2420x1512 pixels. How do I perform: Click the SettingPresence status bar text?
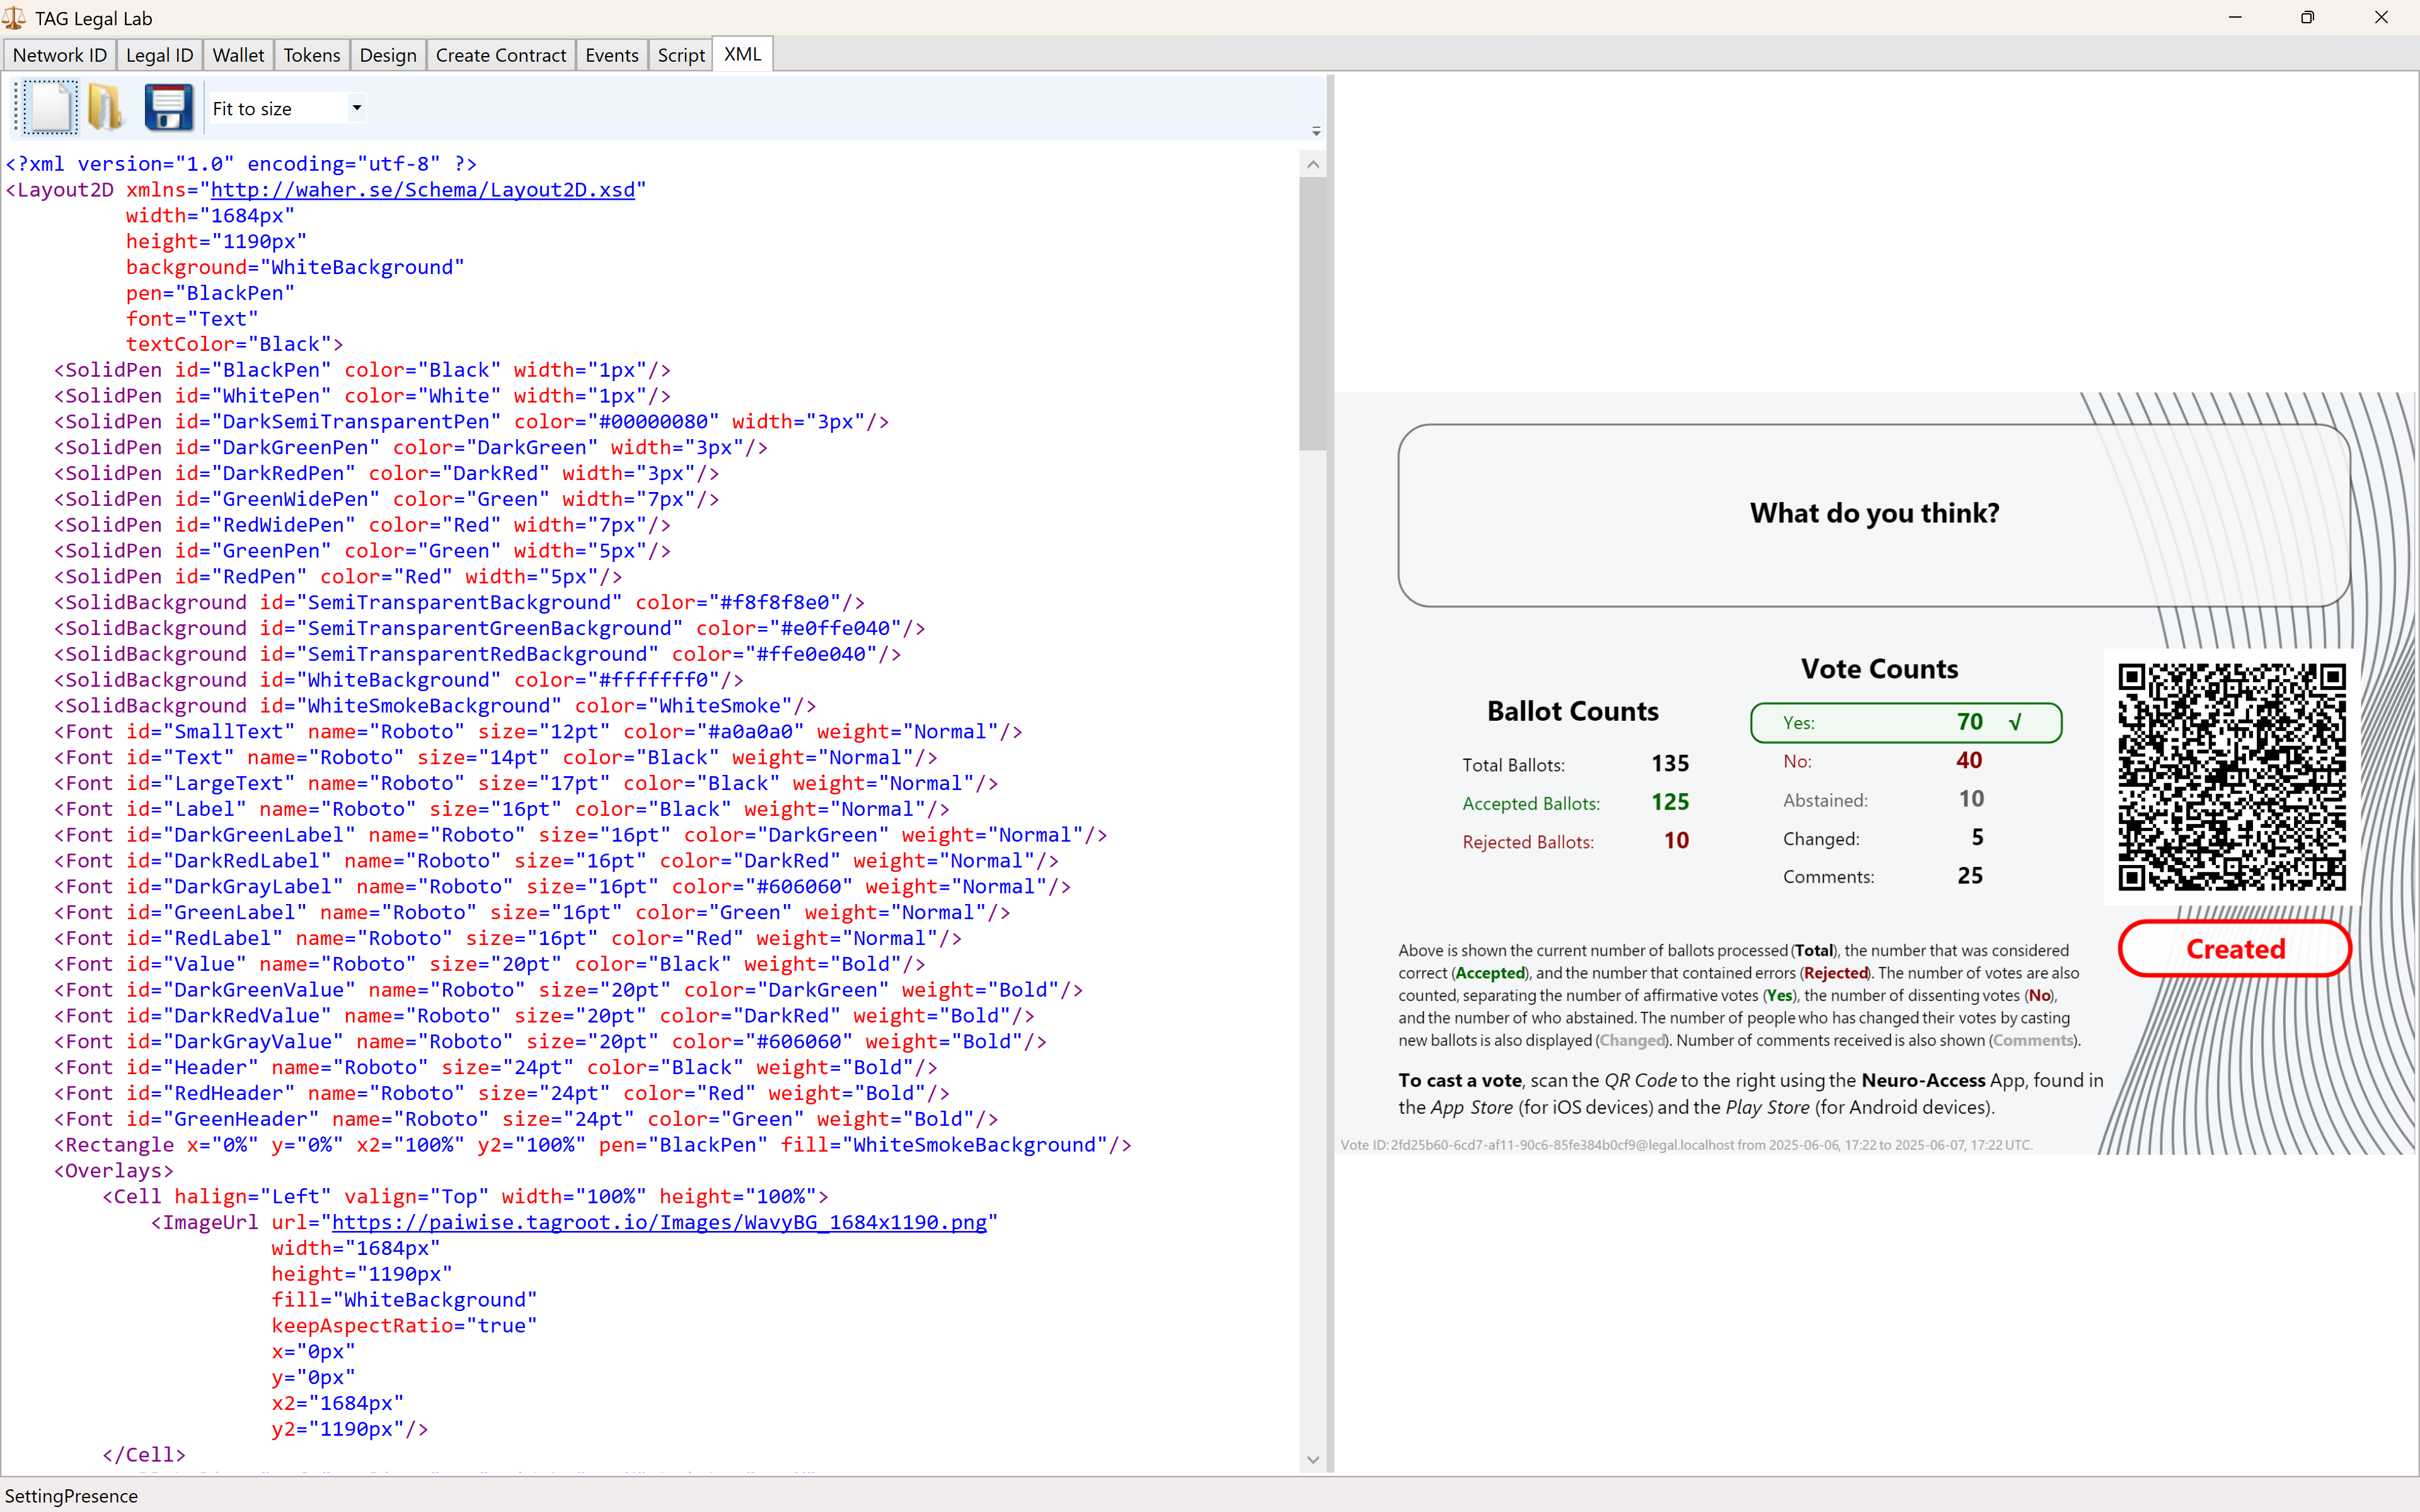[71, 1496]
